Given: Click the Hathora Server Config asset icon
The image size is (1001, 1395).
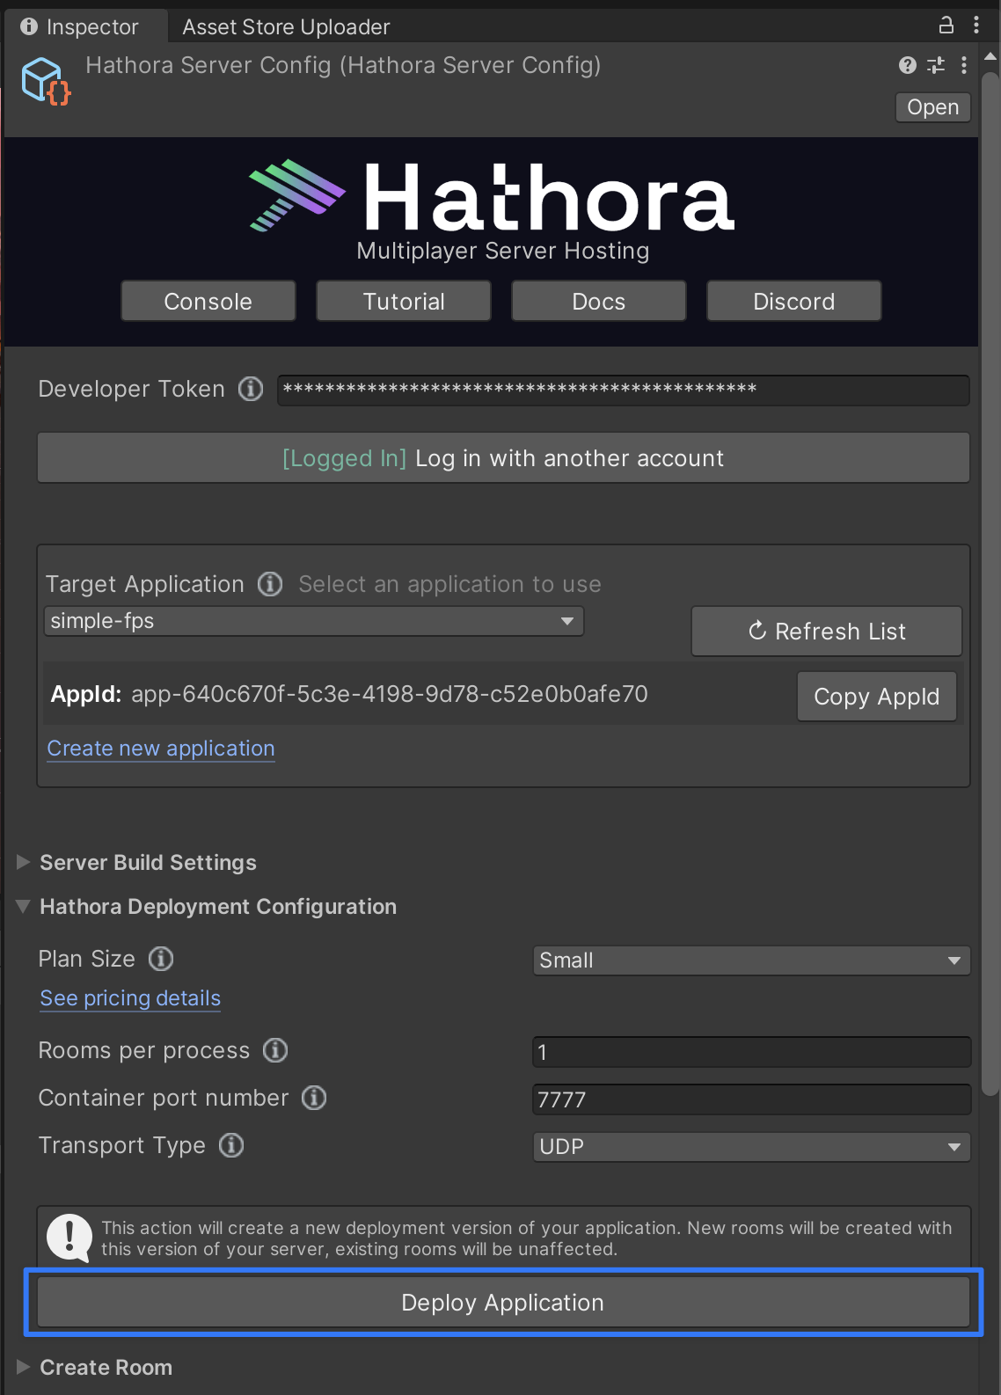Looking at the screenshot, I should point(46,81).
